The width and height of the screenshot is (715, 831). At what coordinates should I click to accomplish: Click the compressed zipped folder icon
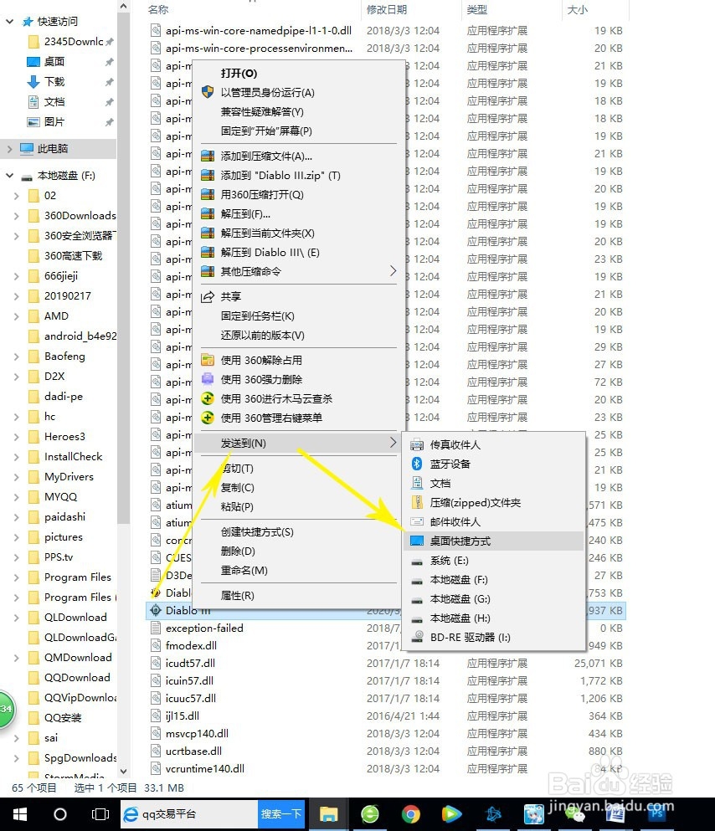(417, 502)
